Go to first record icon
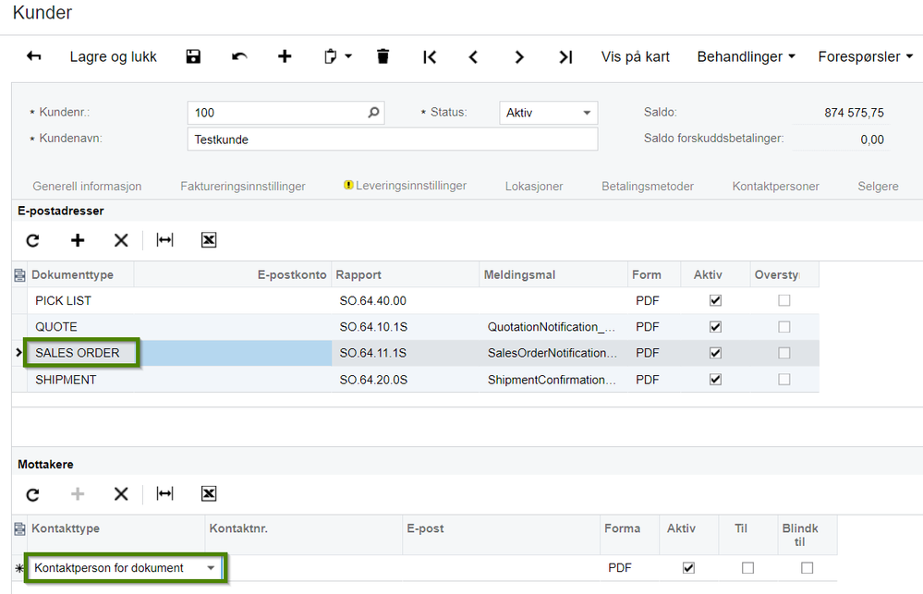This screenshot has width=923, height=594. click(430, 57)
